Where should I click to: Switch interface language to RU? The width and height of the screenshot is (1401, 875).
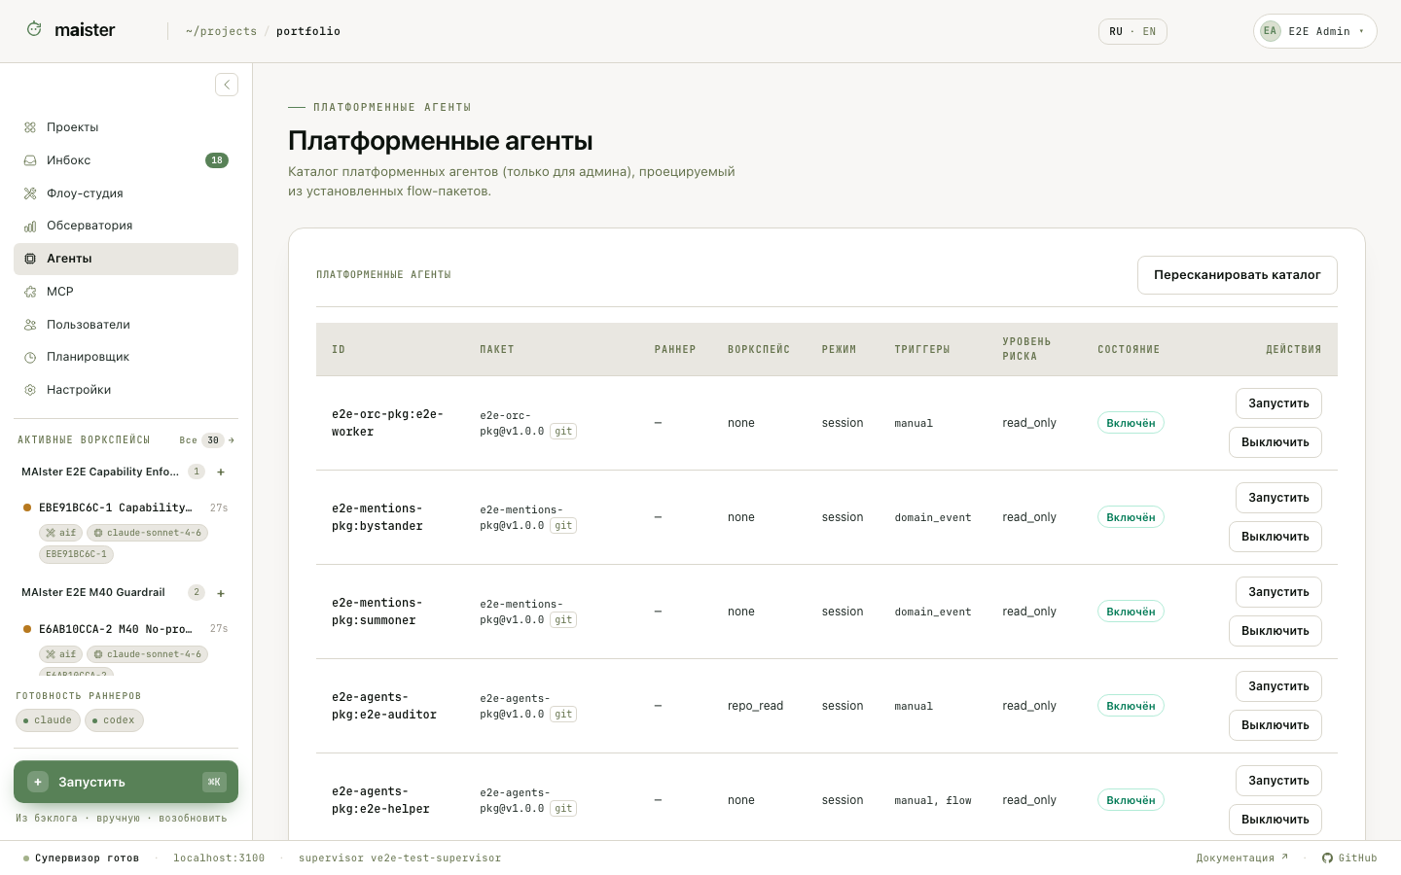click(1116, 31)
